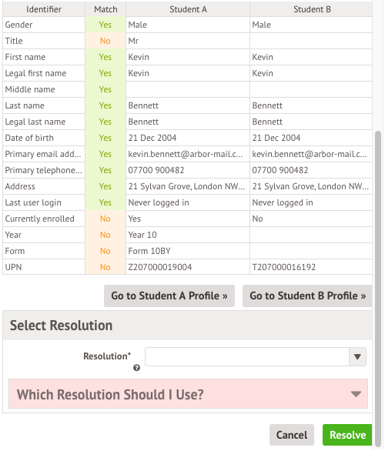Image resolution: width=385 pixels, height=451 pixels.
Task: Click Student A's Year 10 cell
Action: pyautogui.click(x=188, y=235)
